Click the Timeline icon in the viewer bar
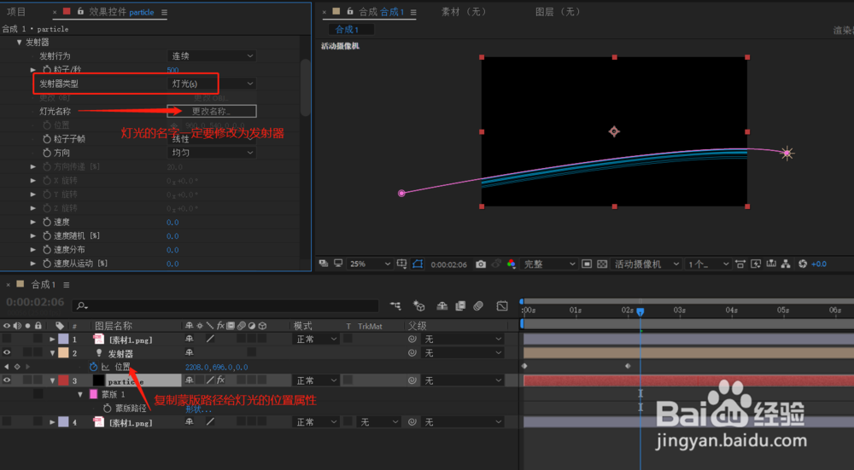 click(x=770, y=264)
